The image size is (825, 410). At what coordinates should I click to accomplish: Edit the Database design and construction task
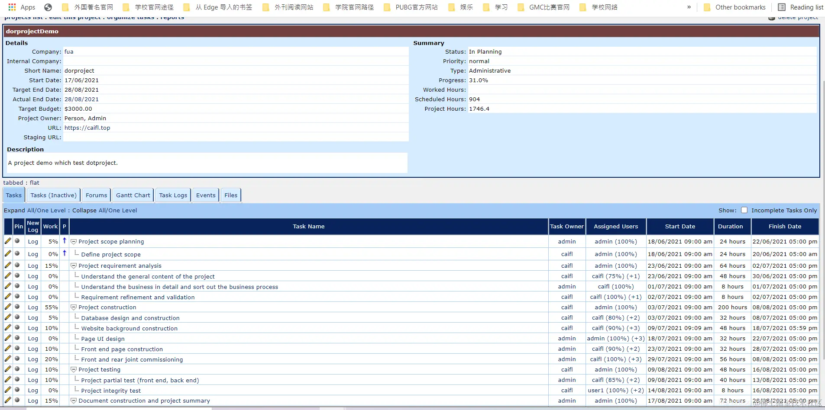(8, 317)
